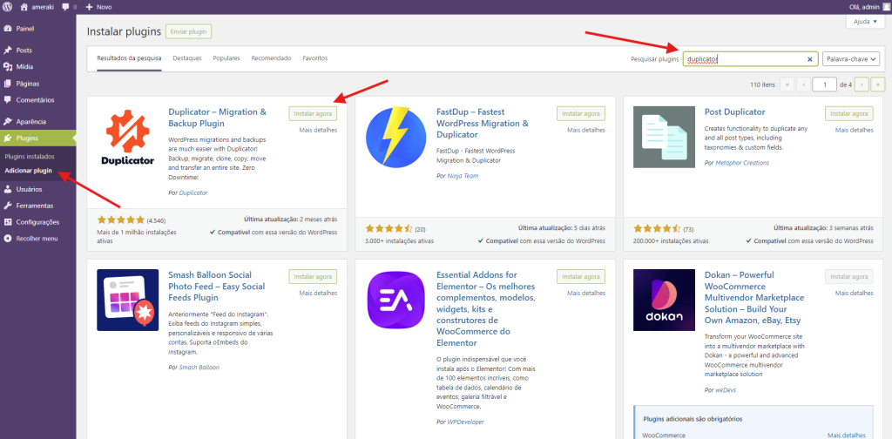Click the Enviar plugin button
The image size is (892, 439).
[x=189, y=31]
